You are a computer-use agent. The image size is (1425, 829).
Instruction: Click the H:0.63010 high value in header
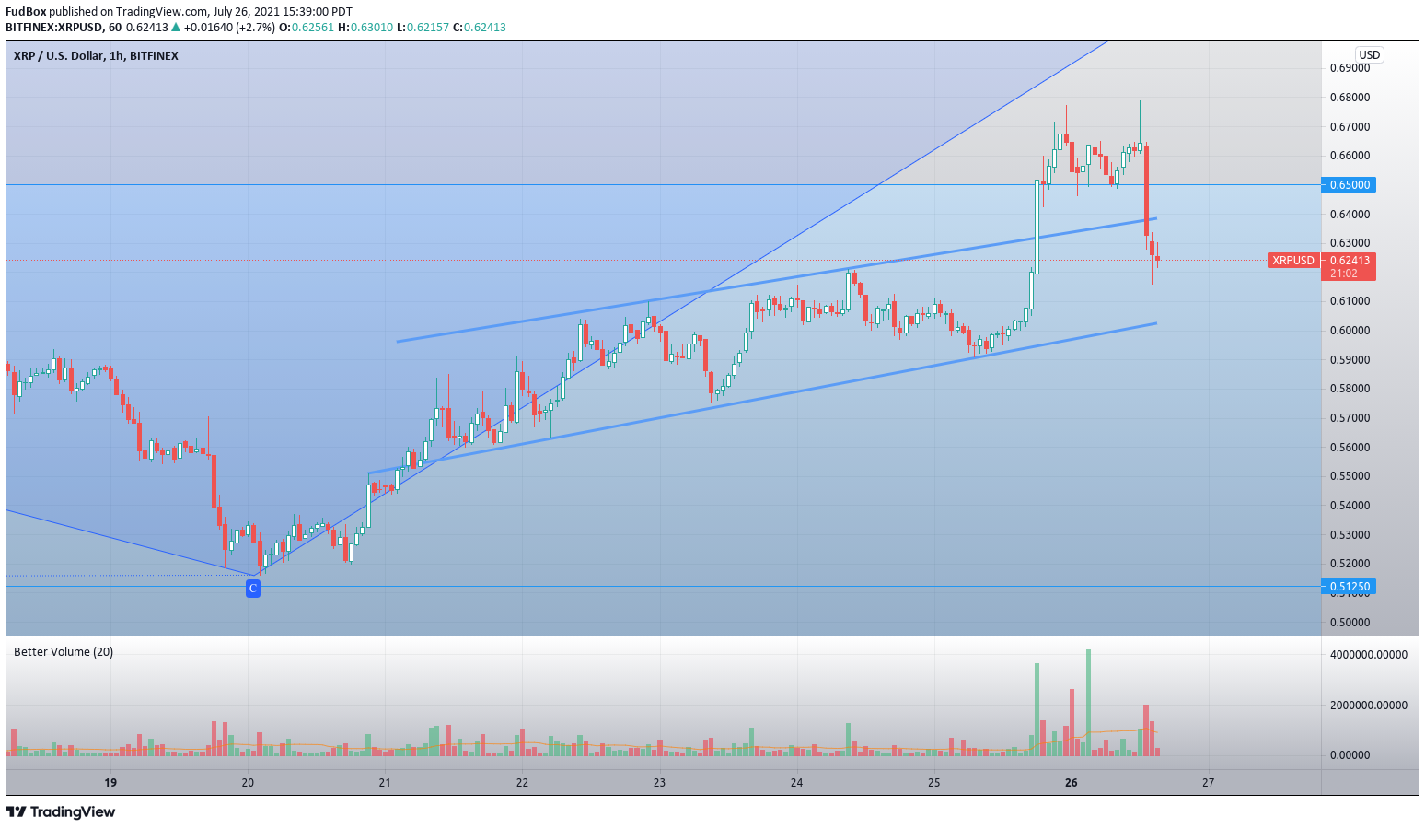365,28
